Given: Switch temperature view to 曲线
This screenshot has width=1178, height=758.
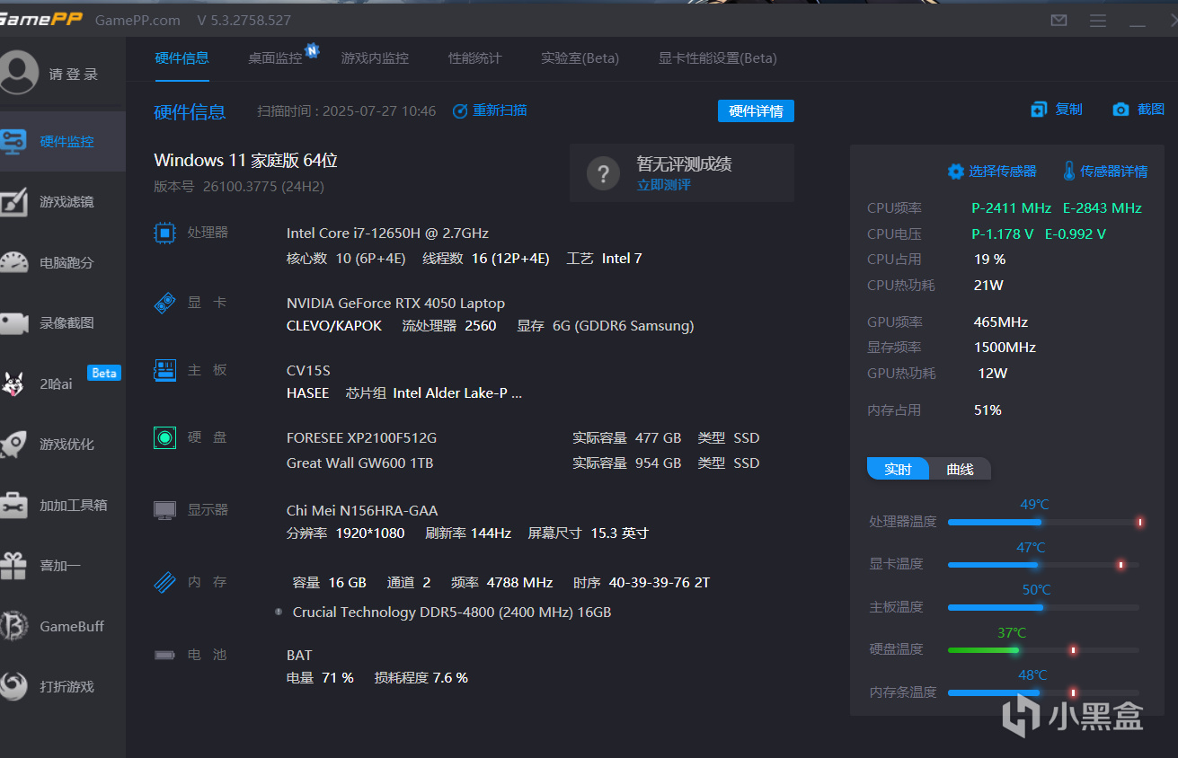Looking at the screenshot, I should tap(960, 469).
